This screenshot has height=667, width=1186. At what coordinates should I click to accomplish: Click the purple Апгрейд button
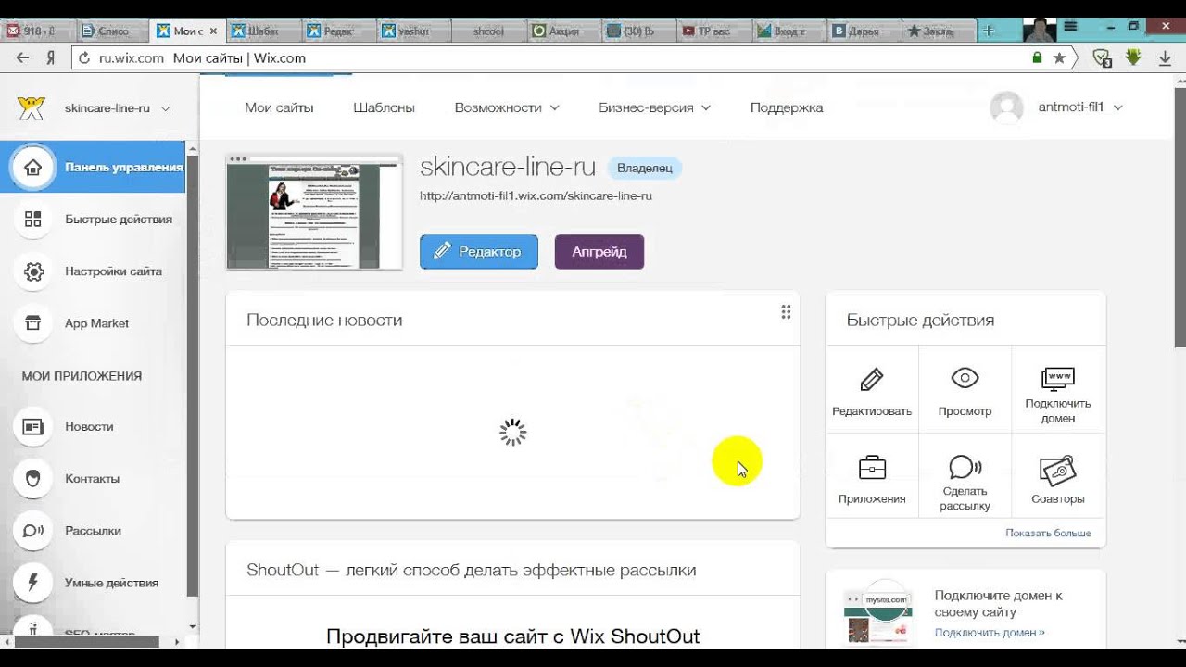click(x=599, y=251)
